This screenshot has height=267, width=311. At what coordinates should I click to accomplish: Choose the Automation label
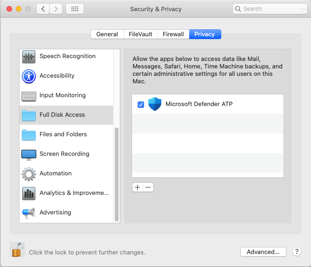[55, 174]
